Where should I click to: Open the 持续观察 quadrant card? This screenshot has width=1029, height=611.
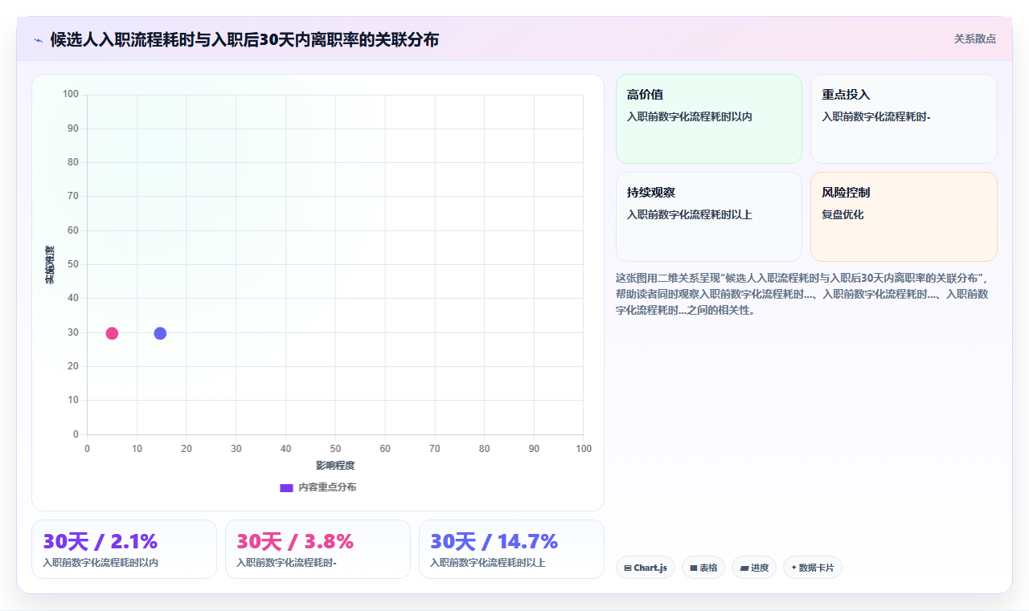[709, 217]
